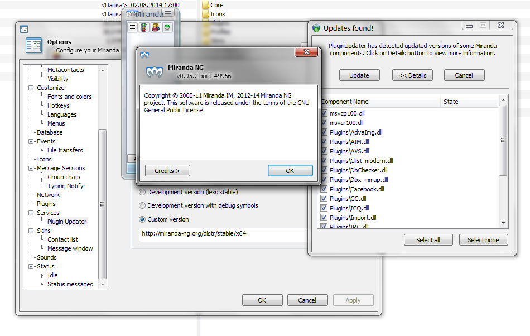Collapse the Message Sessions tree node

click(31, 168)
